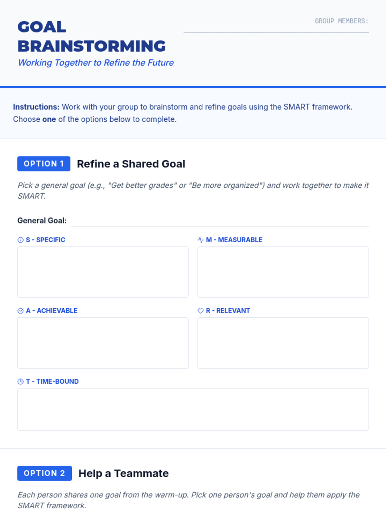Click the heart icon beside R - Relevant
This screenshot has width=386, height=515.
point(200,311)
